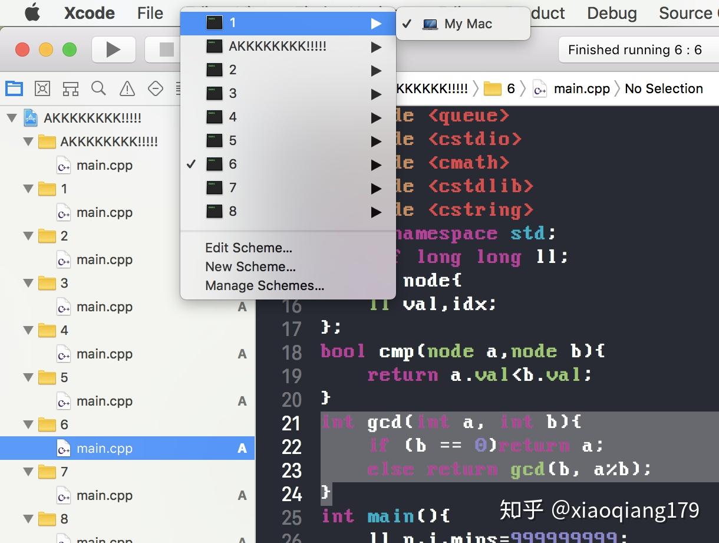Open the Source Control menu in menu bar
The image size is (719, 543).
tap(688, 13)
